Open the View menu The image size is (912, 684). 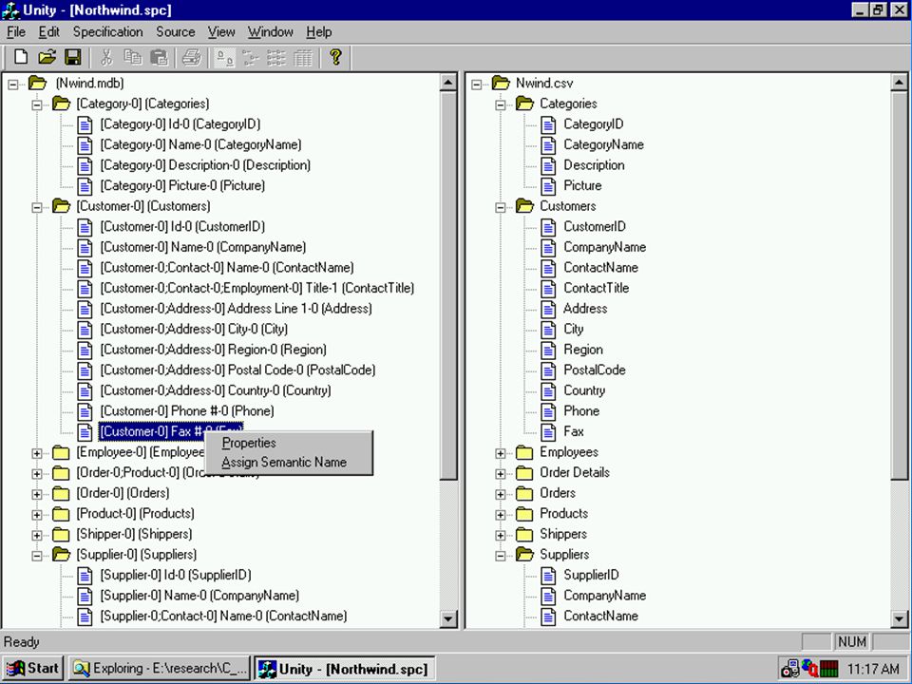tap(221, 32)
